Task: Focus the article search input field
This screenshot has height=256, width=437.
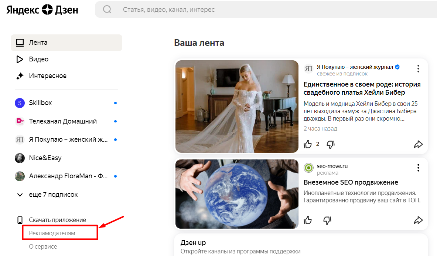Action: (259, 10)
